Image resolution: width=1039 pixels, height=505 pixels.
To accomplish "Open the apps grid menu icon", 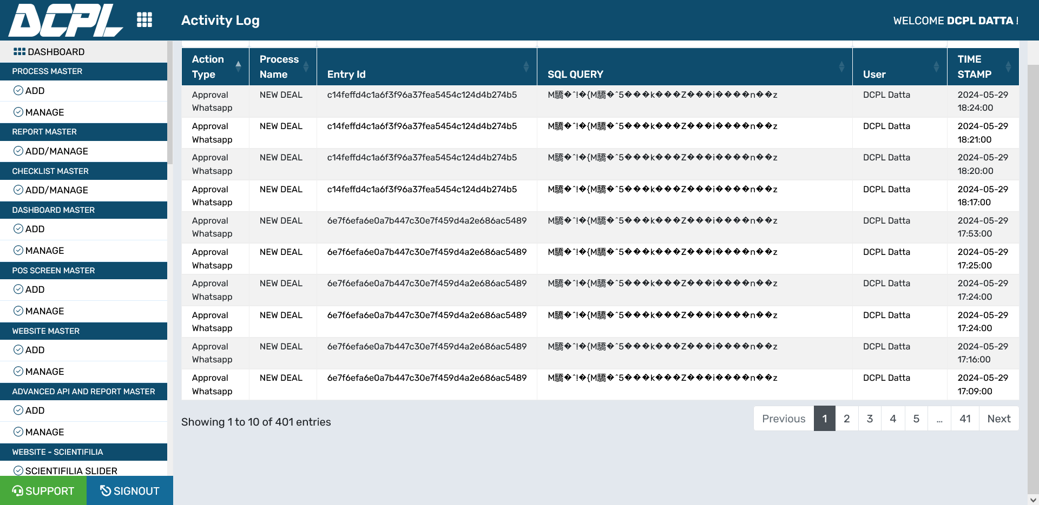I will 144,20.
